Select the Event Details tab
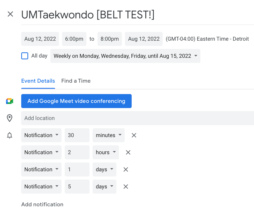Viewport: 254px width, 213px height. pos(38,81)
